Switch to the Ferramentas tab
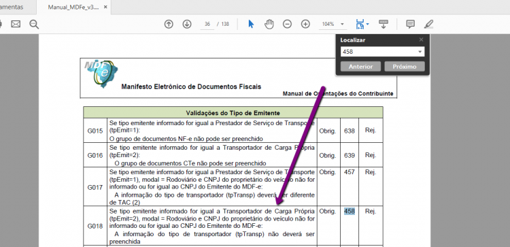This screenshot has width=510, height=247. 12,7
